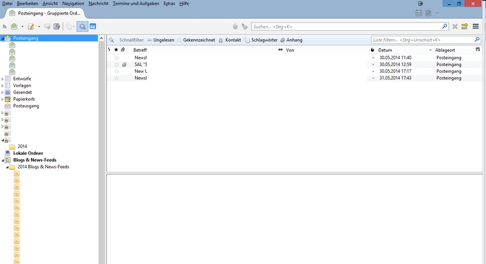Click the pin icon in the quick filter bar
The height and width of the screenshot is (264, 486).
tap(111, 40)
